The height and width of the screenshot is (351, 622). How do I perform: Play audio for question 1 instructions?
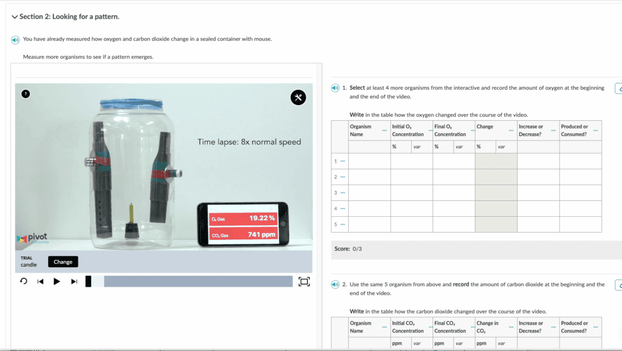(335, 87)
